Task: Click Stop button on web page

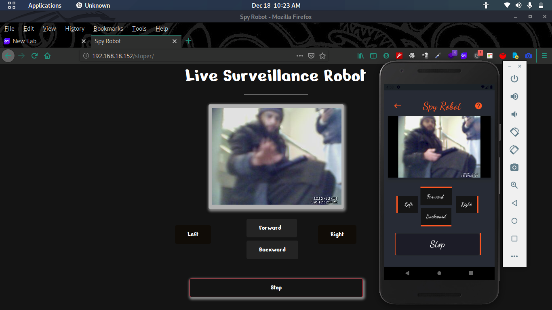Action: coord(276,288)
